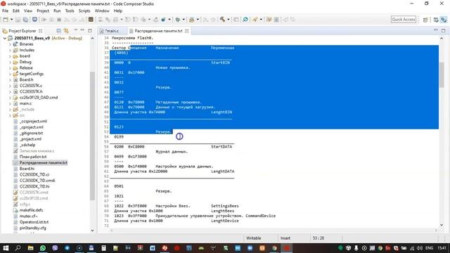
Task: Expand the board folder
Action: point(10,56)
